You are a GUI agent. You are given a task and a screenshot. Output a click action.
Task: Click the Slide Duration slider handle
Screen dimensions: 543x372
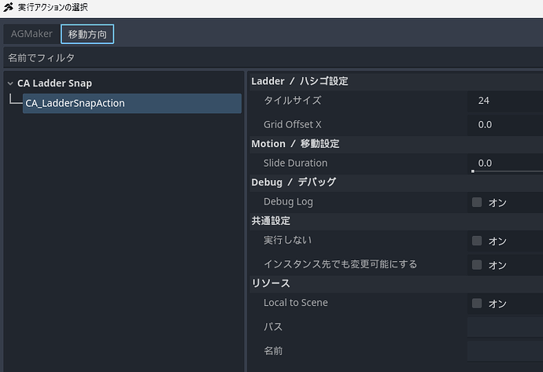click(473, 171)
